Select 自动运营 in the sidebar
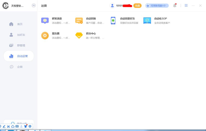The height and width of the screenshot is (131, 206). tap(19, 56)
